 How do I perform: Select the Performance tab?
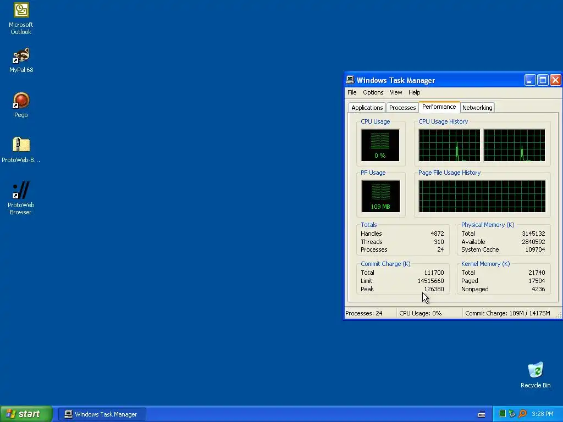[x=439, y=107]
